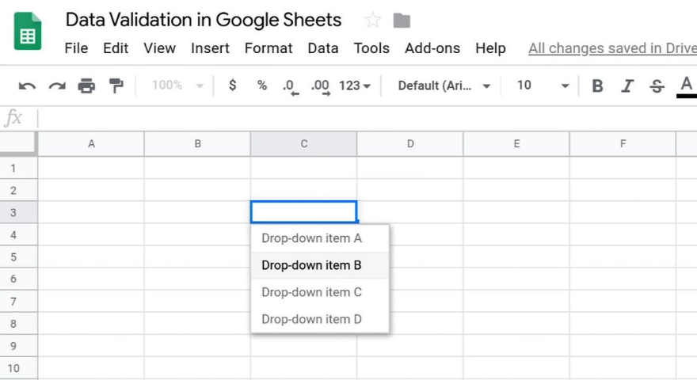Open the Google Sheets home icon
The height and width of the screenshot is (380, 697).
[x=28, y=32]
